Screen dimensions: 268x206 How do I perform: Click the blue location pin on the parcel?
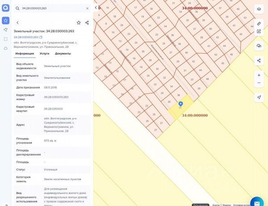(180, 104)
